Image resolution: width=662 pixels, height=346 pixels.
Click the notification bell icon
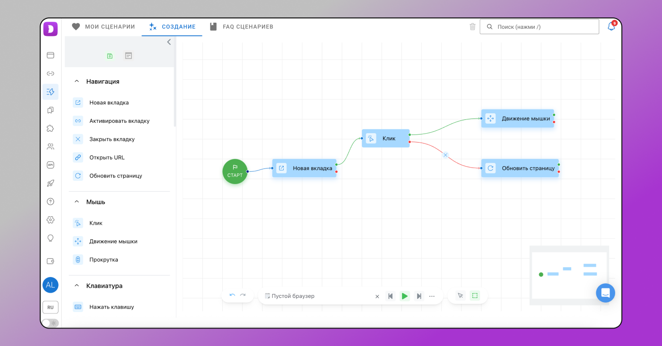tap(611, 27)
